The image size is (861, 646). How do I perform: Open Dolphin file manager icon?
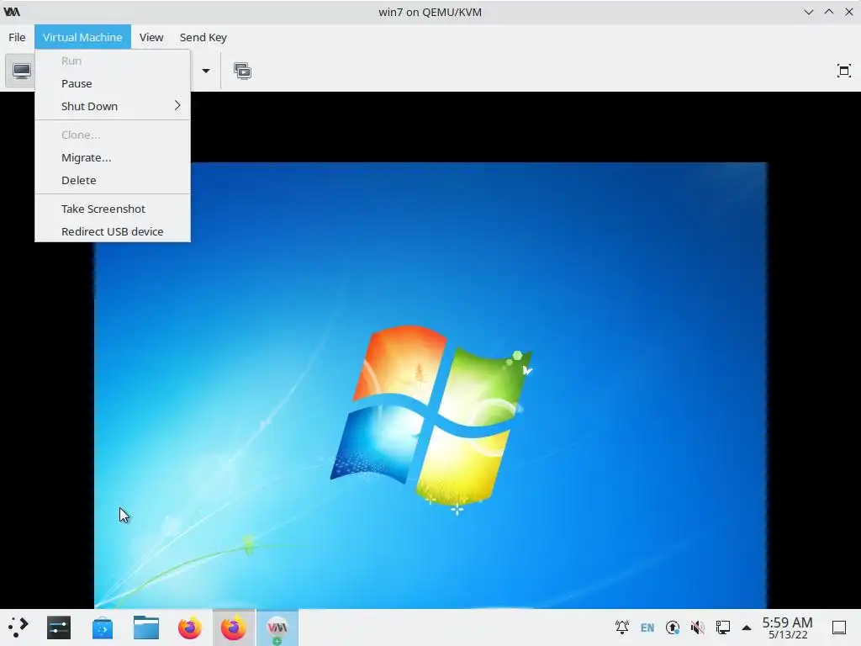point(146,627)
